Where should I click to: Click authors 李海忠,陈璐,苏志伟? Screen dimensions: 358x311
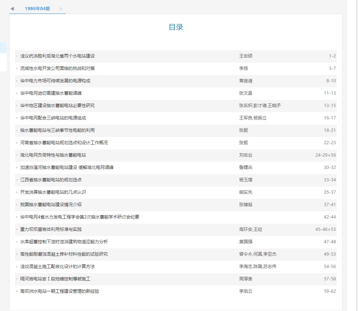[x=258, y=266]
